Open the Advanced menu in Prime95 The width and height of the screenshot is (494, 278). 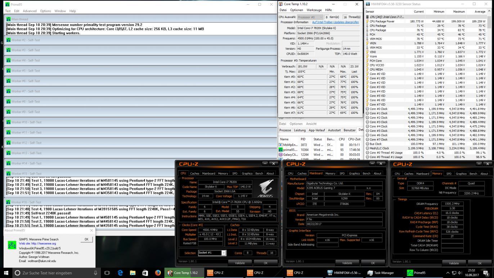(30, 11)
